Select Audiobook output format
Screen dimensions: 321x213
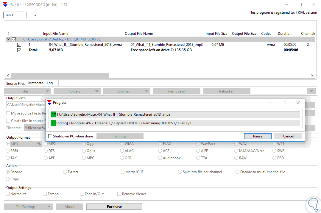160,158
